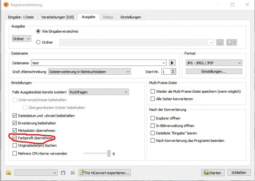Image resolution: width=255 pixels, height=181 pixels.
Task: Switch to the Einstellungen tab
Action: [131, 17]
